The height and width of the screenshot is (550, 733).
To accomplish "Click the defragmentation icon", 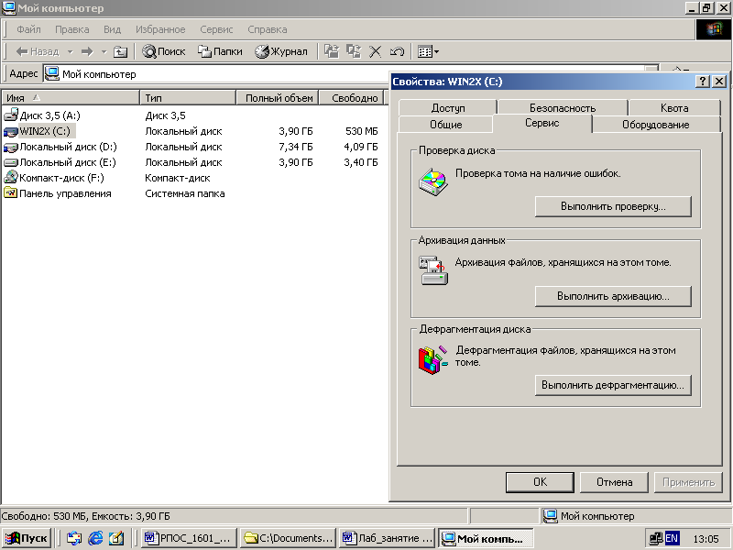I will coord(432,359).
